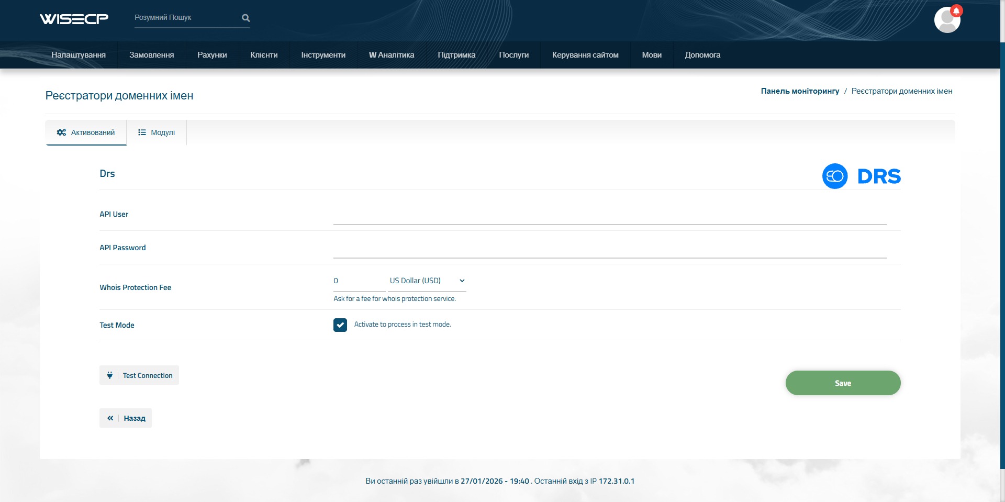Click the gears icon on Активований tab
1005x502 pixels.
(61, 132)
